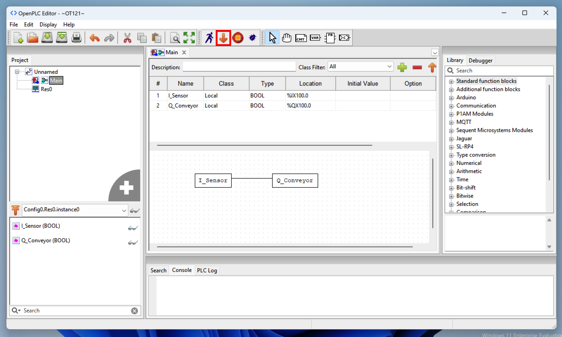Expand Standard function blocks in library

pyautogui.click(x=451, y=82)
